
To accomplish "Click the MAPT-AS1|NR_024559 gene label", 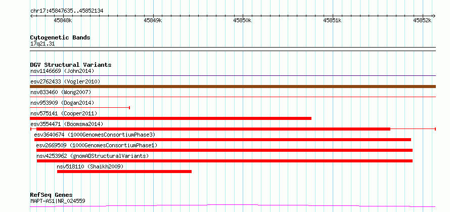I will pos(58,201).
